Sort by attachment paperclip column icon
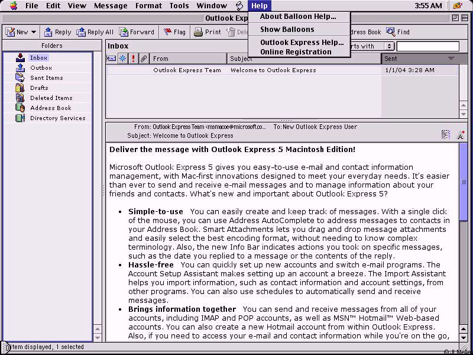Viewport: 473px width, 355px height. point(144,59)
